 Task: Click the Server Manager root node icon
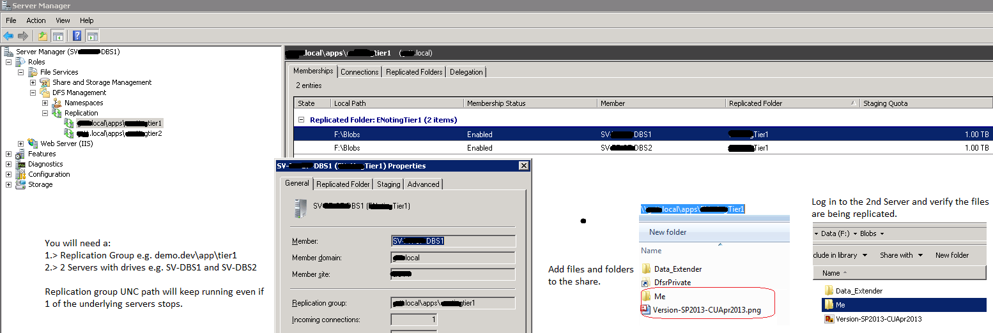pyautogui.click(x=8, y=52)
